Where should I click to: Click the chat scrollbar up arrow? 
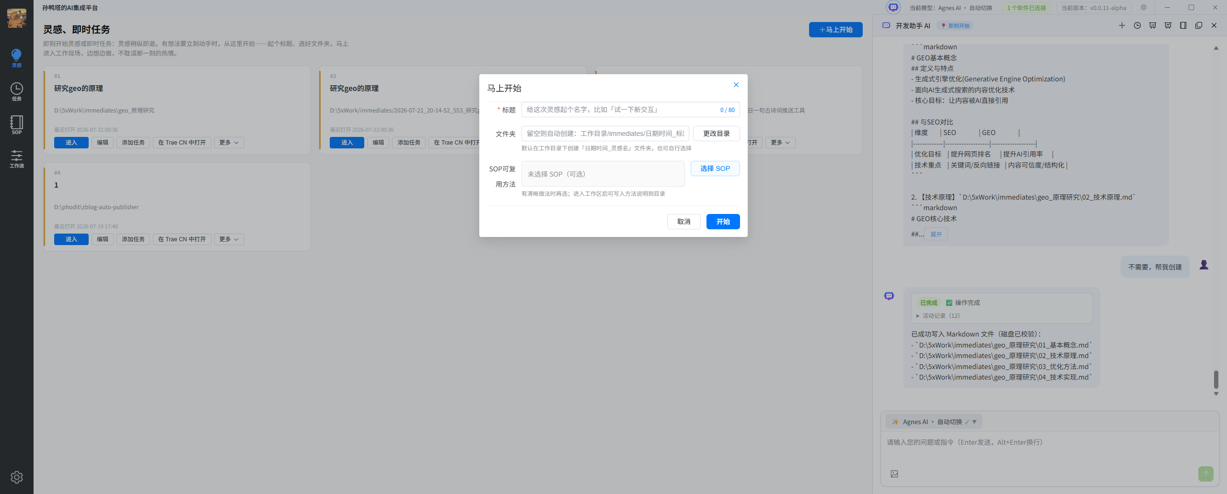1216,48
